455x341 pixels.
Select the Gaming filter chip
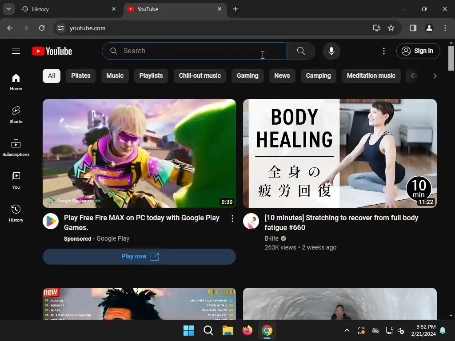coord(247,76)
